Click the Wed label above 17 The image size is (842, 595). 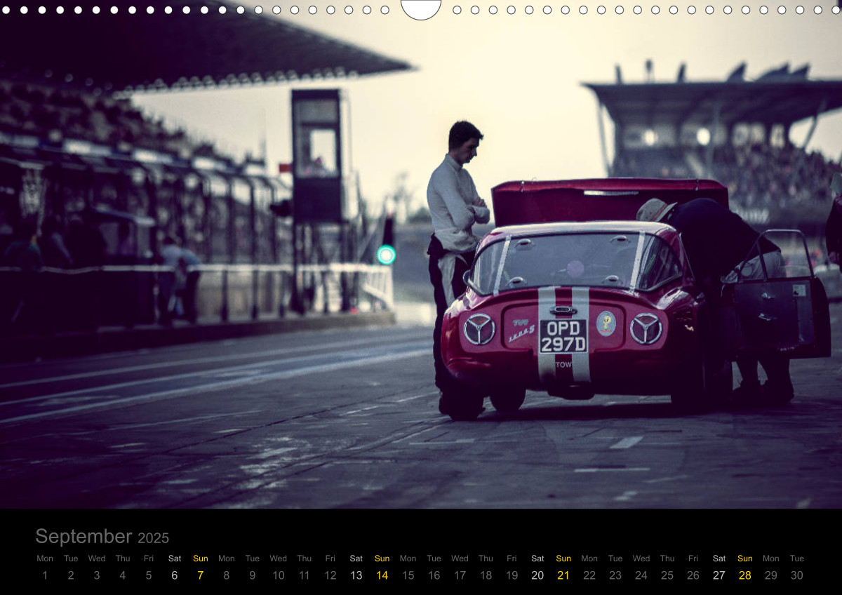[460, 559]
